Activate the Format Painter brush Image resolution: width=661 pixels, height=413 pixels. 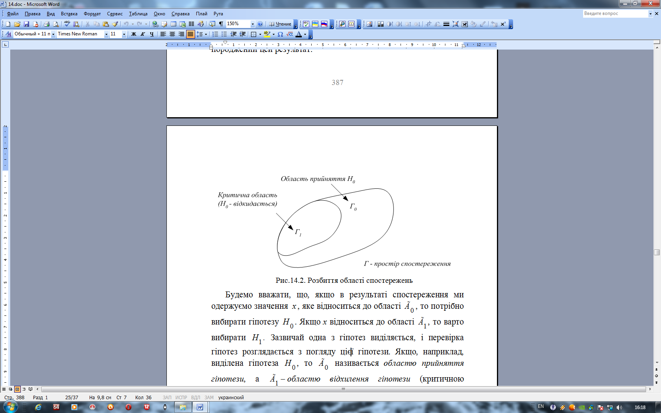point(115,24)
